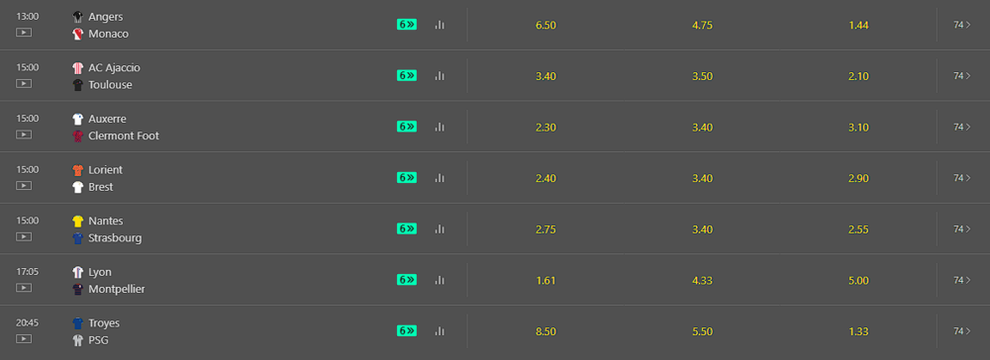Click green 6 badge on Angers match

[x=407, y=25]
